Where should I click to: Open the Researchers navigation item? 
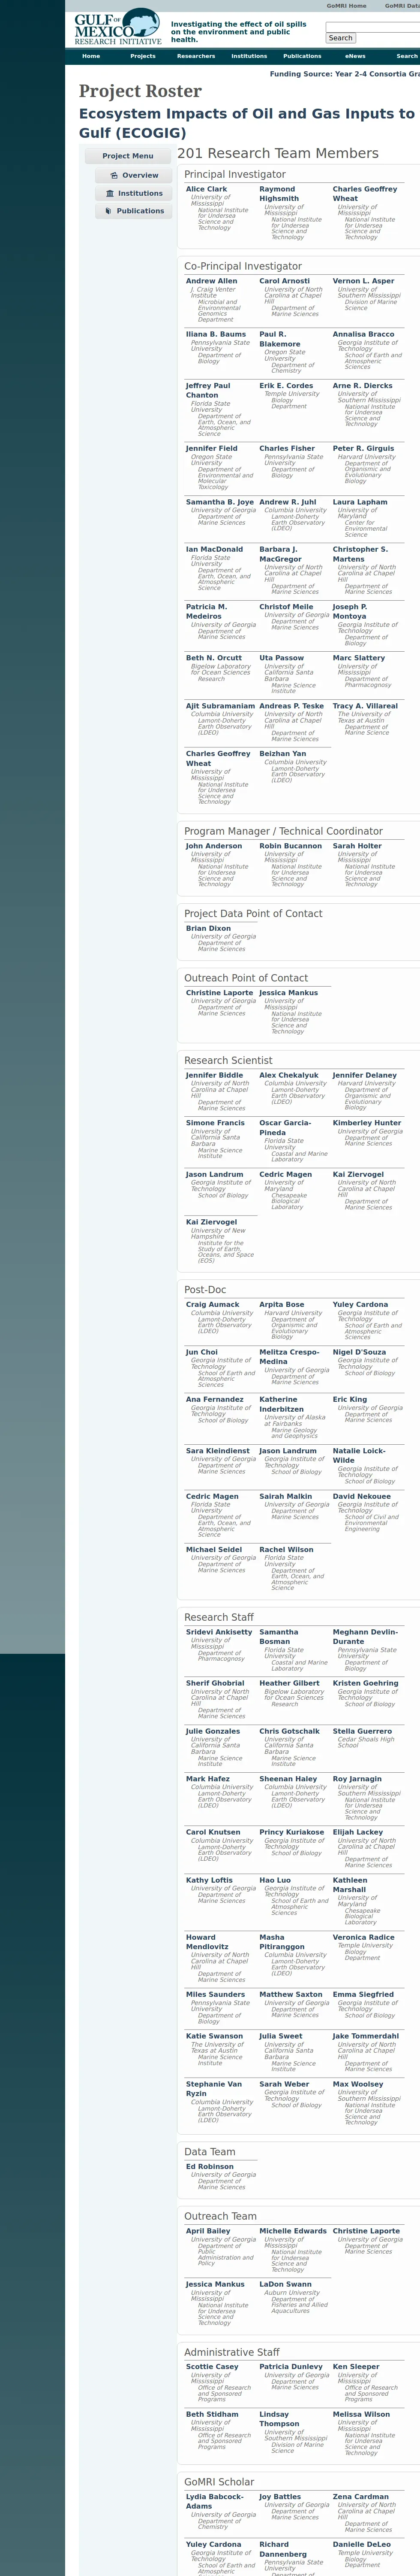pyautogui.click(x=195, y=56)
